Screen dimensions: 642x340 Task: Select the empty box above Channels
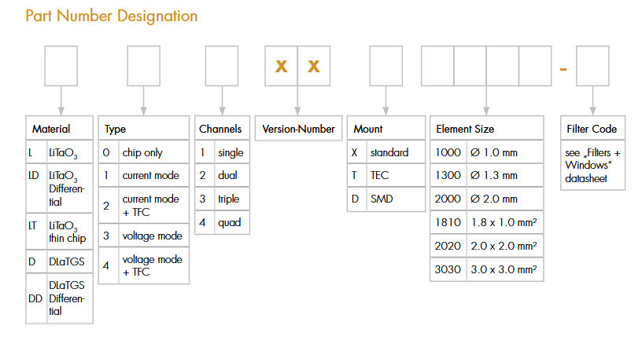tap(221, 66)
